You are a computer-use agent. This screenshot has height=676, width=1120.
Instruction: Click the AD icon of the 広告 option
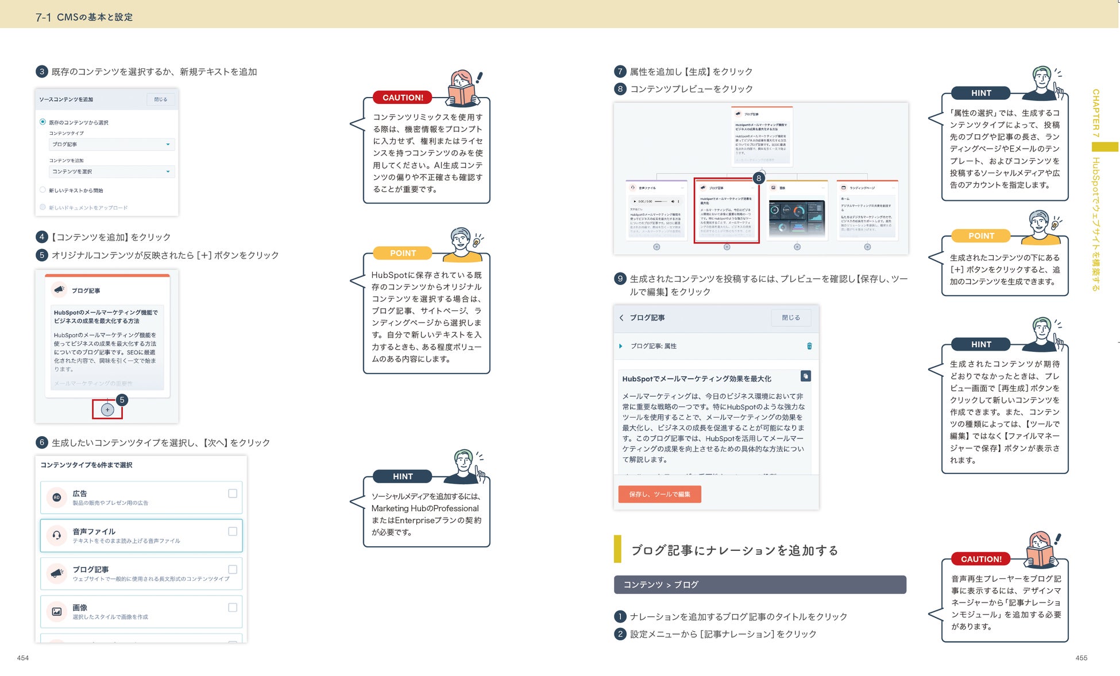57,498
